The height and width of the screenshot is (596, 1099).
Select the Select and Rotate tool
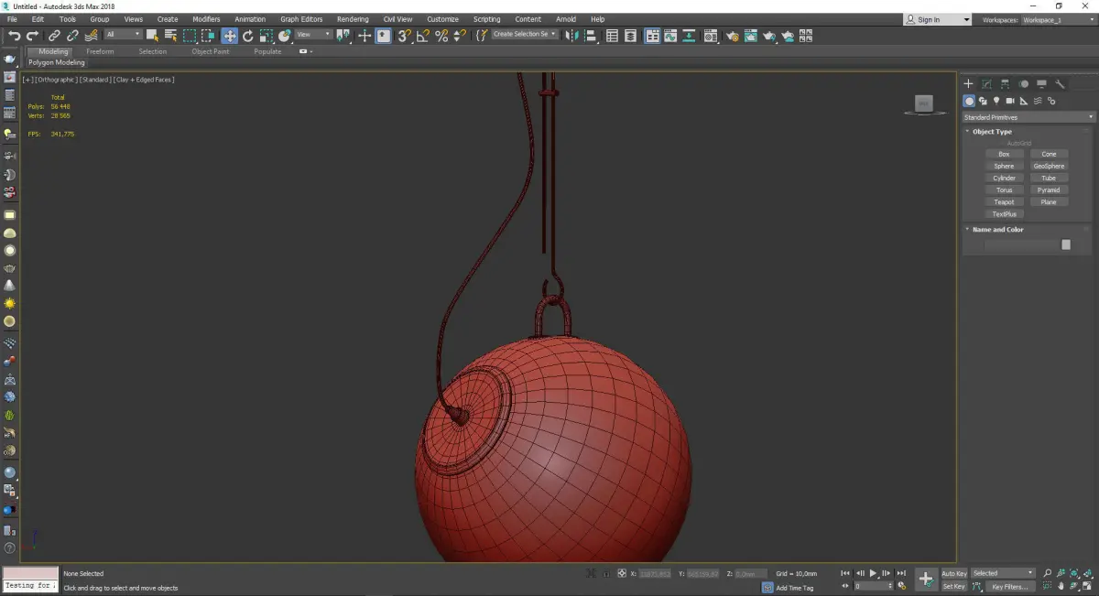click(247, 36)
